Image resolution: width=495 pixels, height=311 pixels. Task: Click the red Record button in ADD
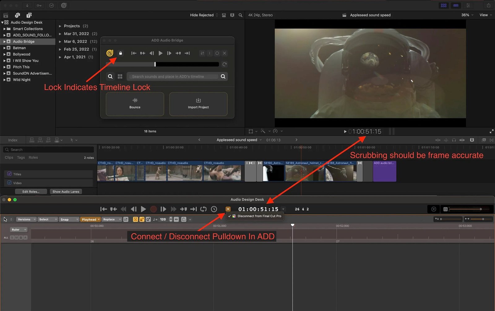[x=153, y=209]
